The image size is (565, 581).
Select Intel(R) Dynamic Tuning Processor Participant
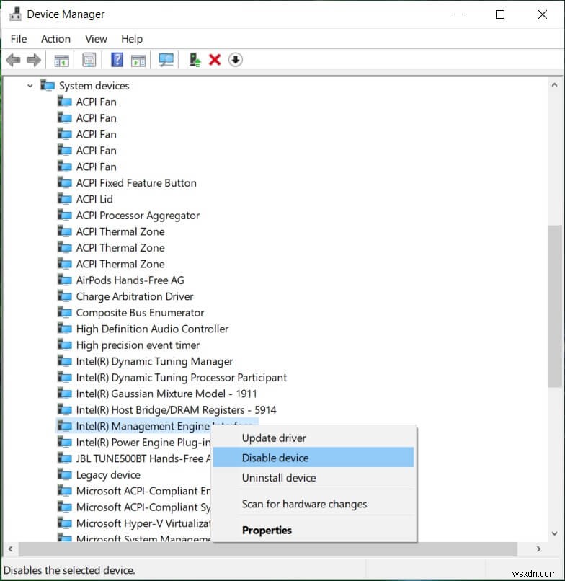tap(181, 378)
